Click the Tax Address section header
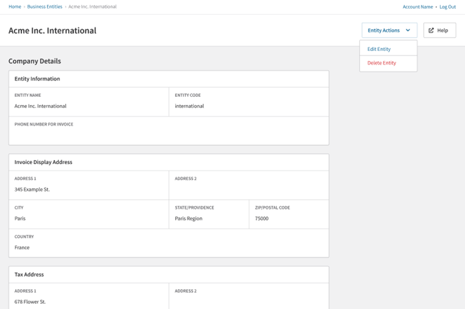 (29, 275)
